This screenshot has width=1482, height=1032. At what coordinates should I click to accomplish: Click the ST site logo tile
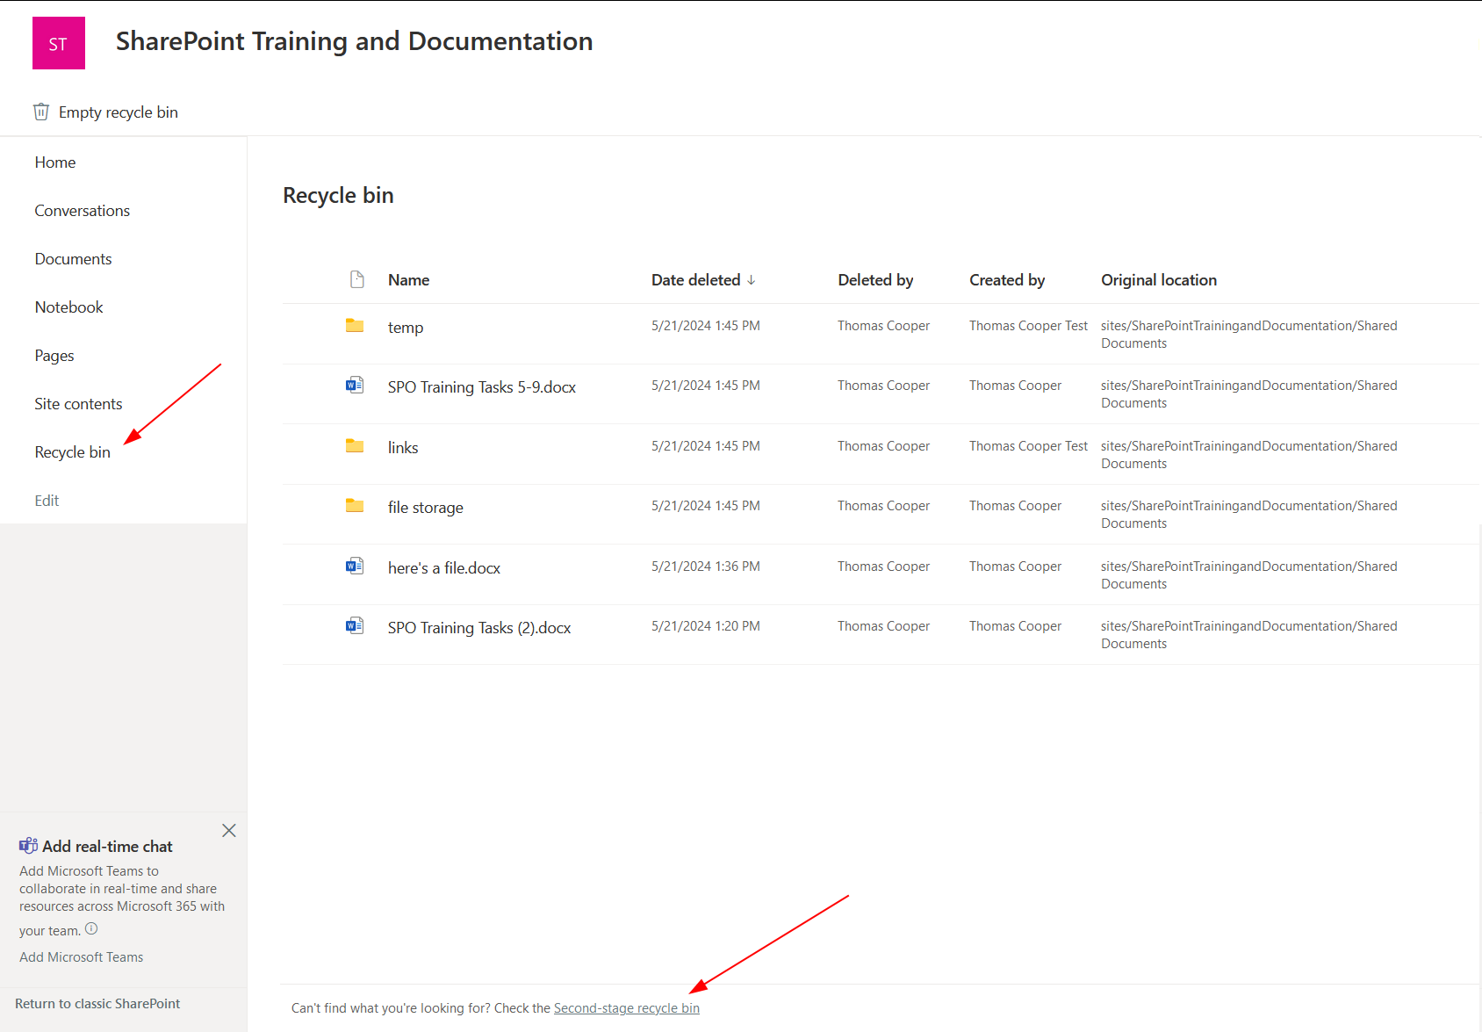(59, 43)
